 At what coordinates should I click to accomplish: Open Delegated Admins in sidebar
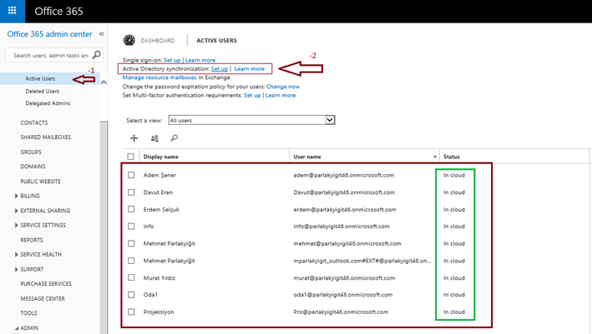coord(48,103)
